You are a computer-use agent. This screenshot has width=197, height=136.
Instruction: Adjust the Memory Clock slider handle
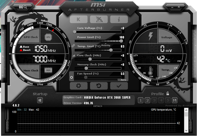point(86,68)
